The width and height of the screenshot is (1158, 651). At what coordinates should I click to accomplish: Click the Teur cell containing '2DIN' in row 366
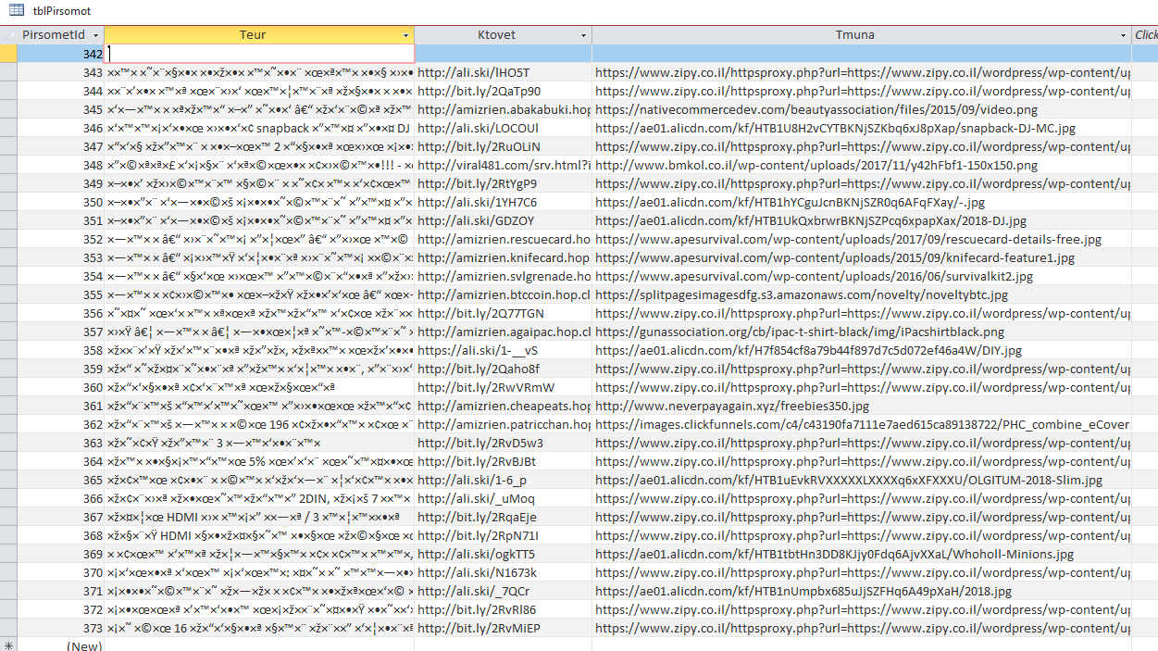click(259, 498)
